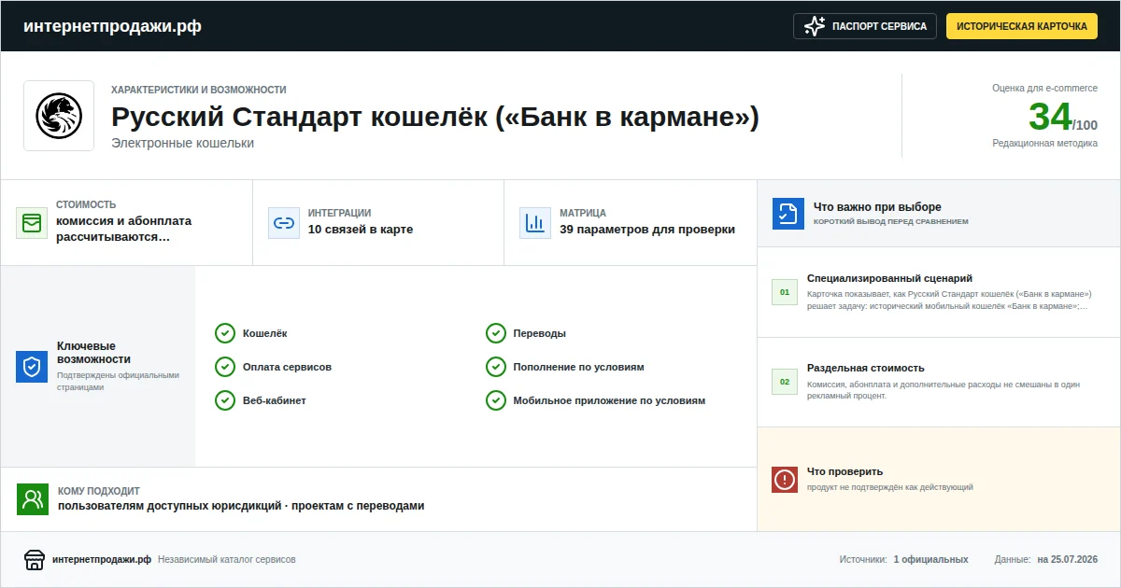1121x588 pixels.
Task: Click the Историческая карточка yellow button
Action: pyautogui.click(x=1022, y=26)
